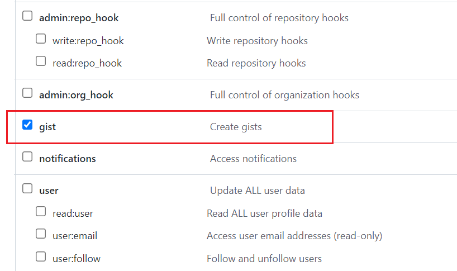Click the 'Create gists' description text

pos(236,127)
